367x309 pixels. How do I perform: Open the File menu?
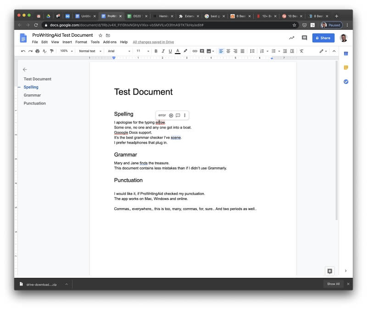coord(35,42)
